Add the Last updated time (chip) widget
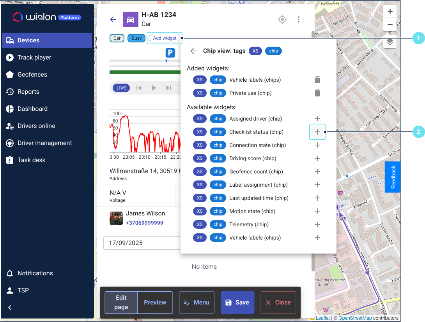This screenshot has height=322, width=425. 317,198
